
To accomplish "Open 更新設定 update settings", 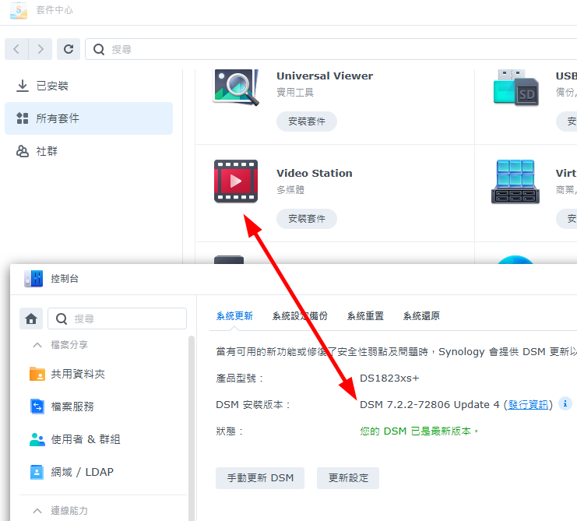I will point(348,478).
